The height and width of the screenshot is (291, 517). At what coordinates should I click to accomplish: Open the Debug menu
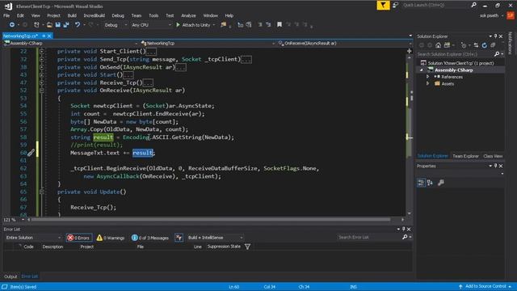point(118,15)
